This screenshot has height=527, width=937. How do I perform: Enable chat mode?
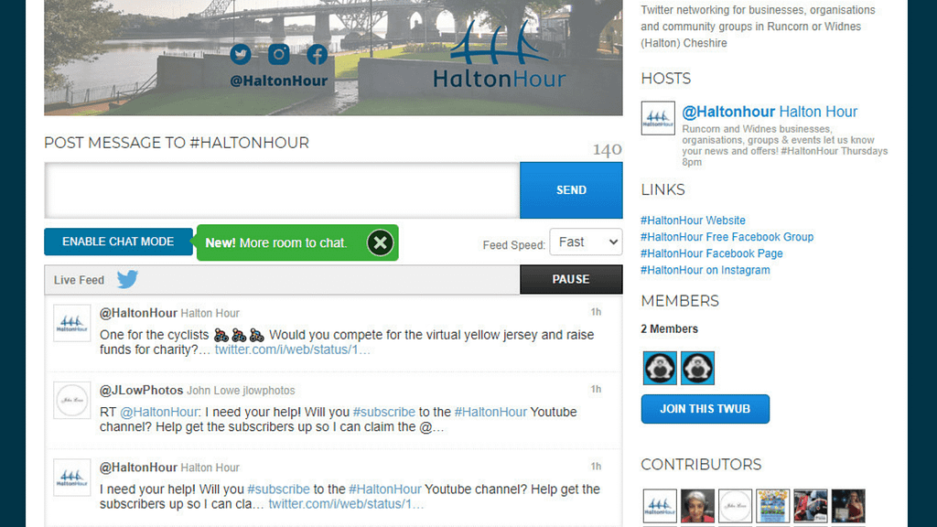point(118,242)
